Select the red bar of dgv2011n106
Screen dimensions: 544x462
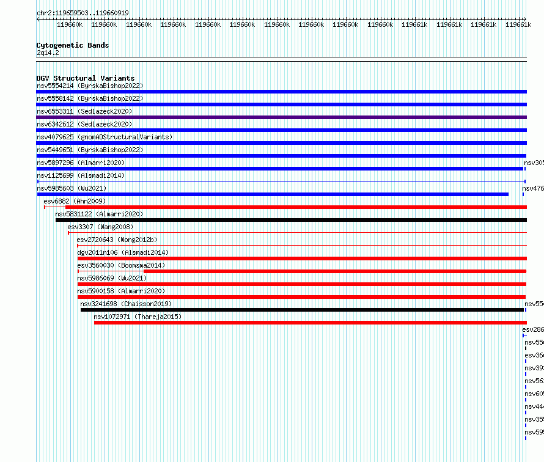(302, 258)
